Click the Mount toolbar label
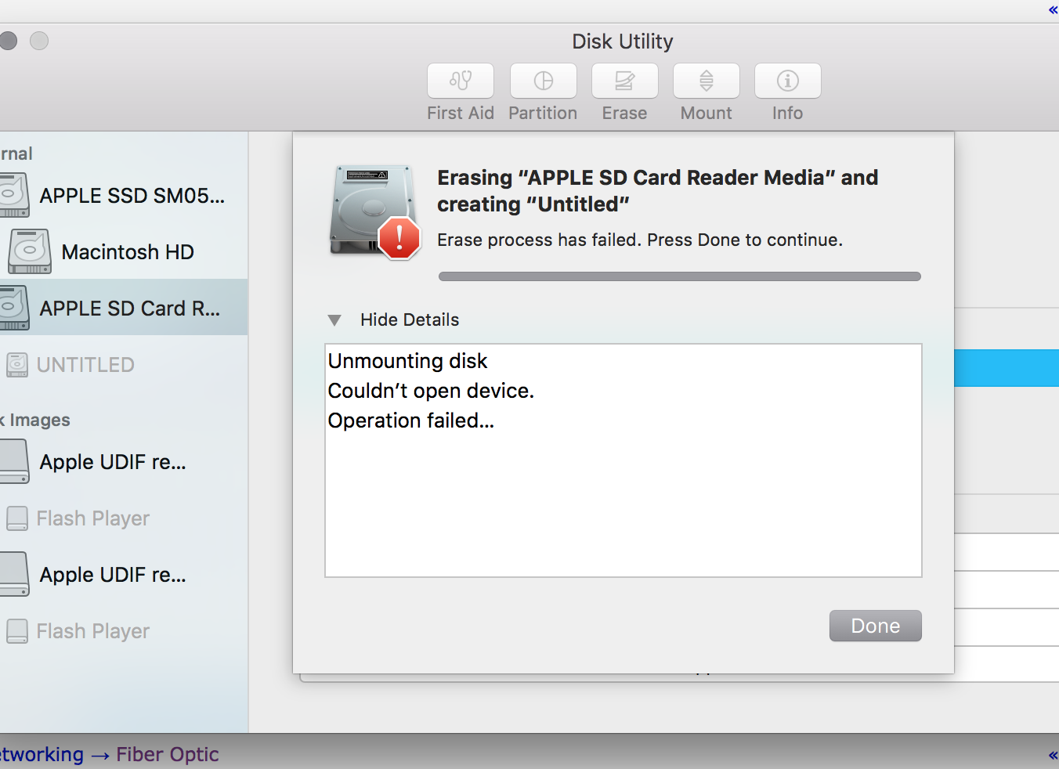 [x=707, y=113]
